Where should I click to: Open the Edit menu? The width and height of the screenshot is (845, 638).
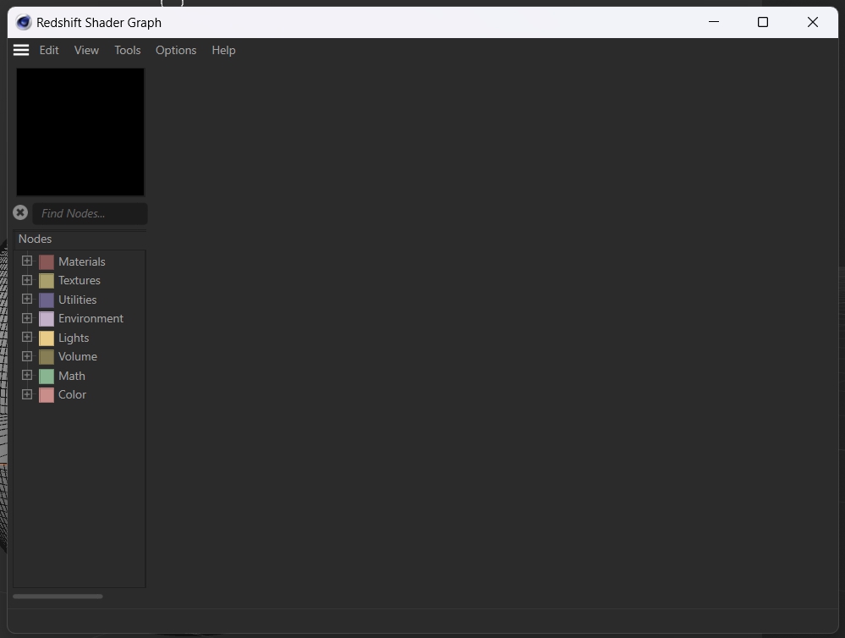coord(49,50)
